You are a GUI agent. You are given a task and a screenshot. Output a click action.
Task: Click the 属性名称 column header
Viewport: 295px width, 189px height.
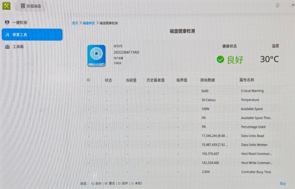(x=247, y=80)
